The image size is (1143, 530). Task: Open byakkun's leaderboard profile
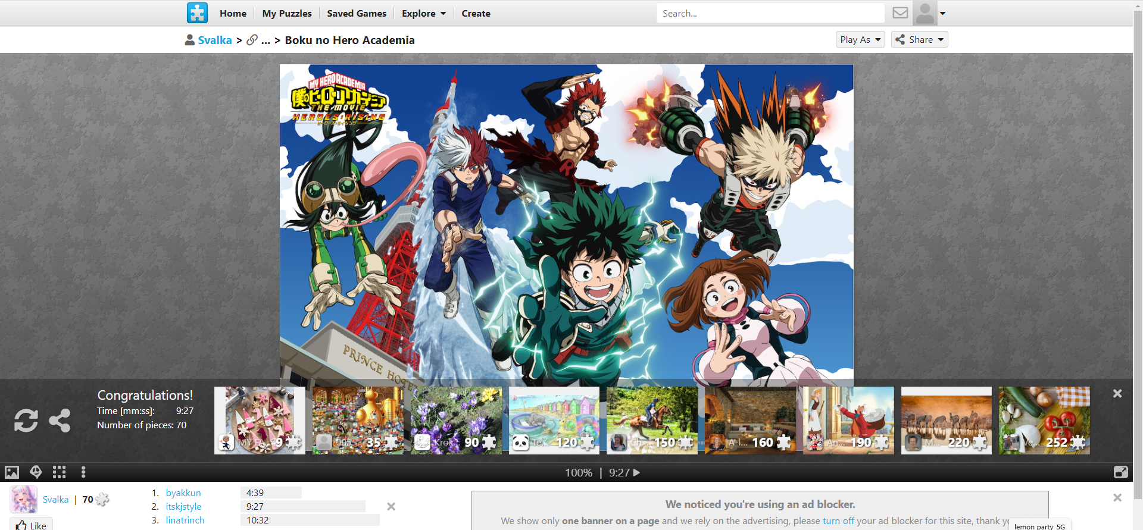click(x=183, y=493)
